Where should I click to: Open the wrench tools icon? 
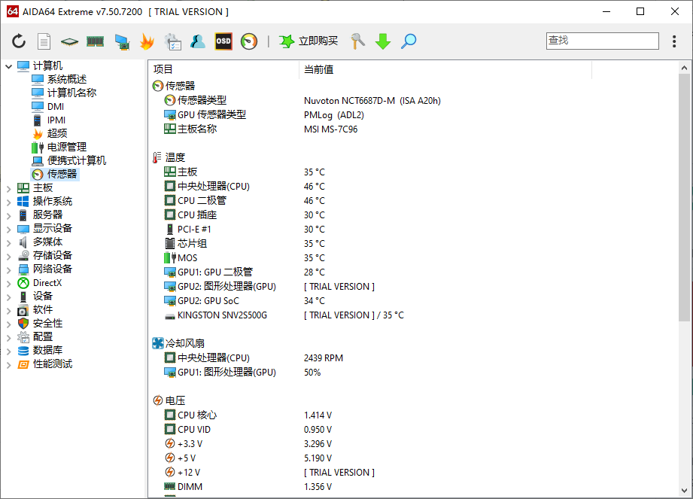tap(357, 41)
